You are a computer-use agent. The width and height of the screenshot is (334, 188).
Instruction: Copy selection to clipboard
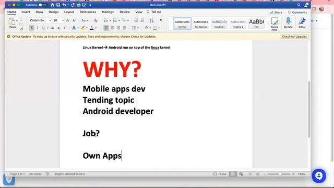(x=21, y=24)
